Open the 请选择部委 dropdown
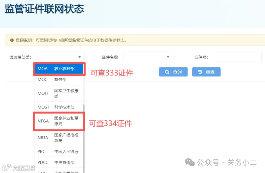265x173 pixels. [60, 57]
